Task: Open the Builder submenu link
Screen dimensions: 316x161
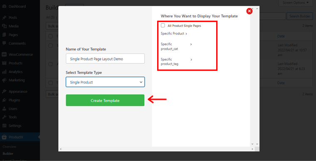Action: click(x=8, y=154)
